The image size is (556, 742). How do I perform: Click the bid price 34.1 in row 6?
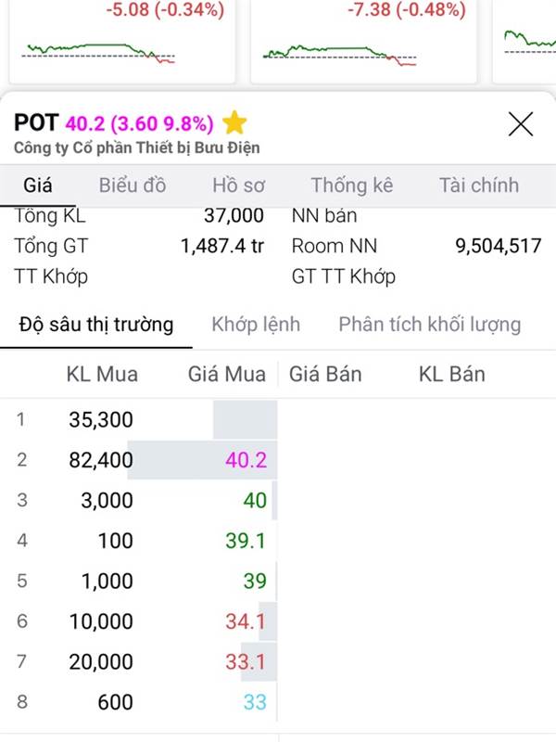point(246,621)
